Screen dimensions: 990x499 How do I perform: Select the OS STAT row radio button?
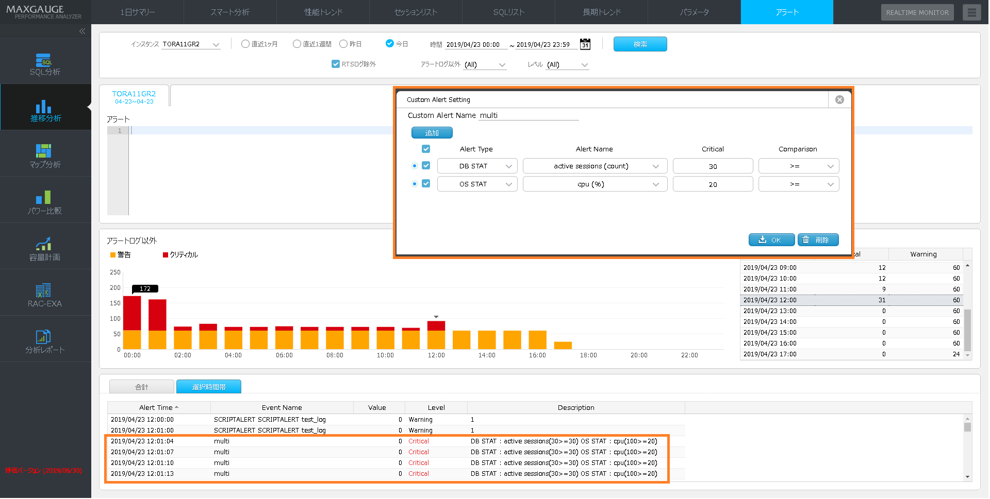[x=415, y=184]
